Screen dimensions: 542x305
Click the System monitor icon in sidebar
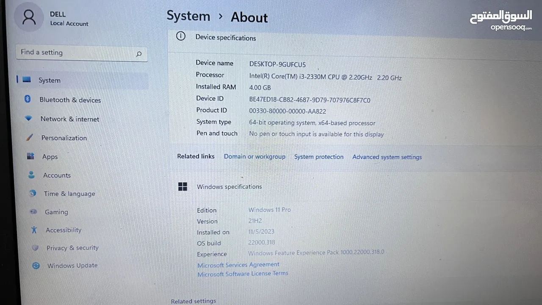27,80
